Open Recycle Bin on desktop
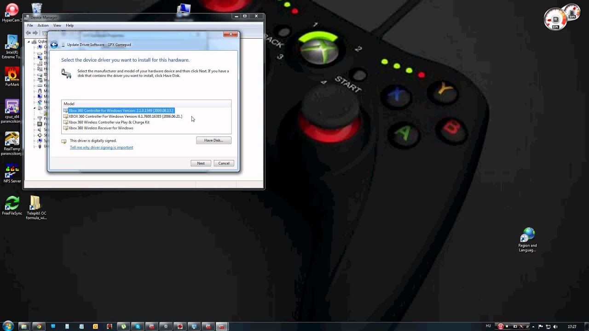 37,8
